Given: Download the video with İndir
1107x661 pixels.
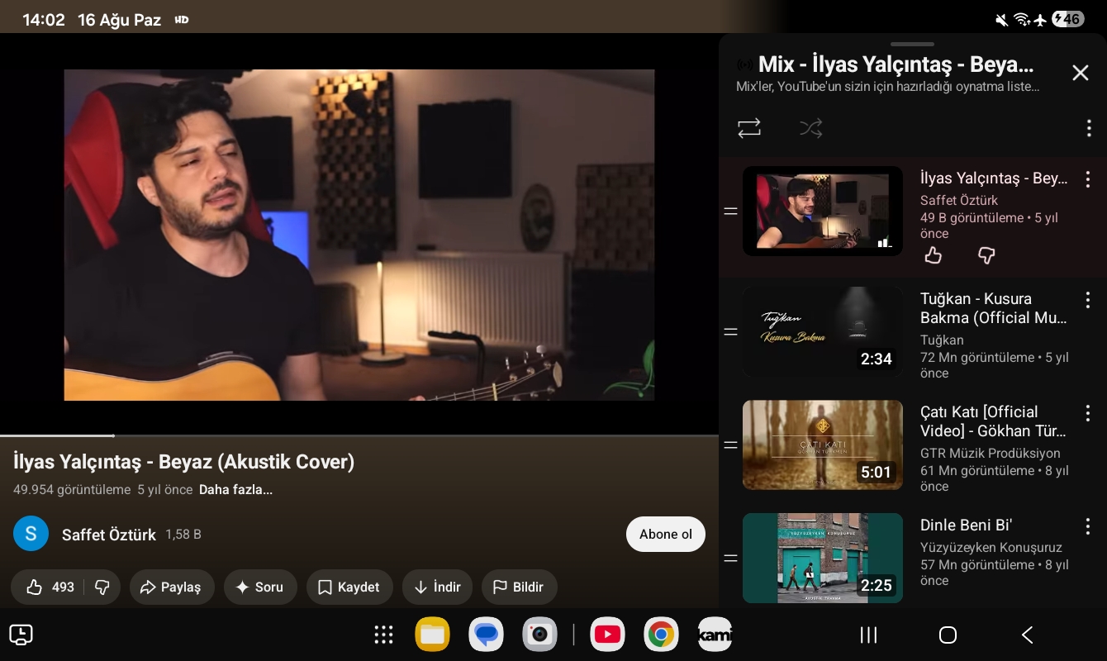Looking at the screenshot, I should [437, 587].
